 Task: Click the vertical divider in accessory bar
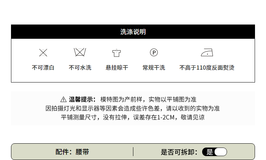click(133, 152)
